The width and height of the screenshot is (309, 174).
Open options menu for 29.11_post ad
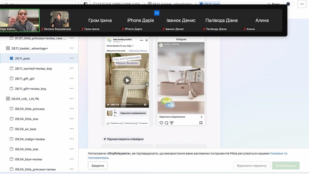click(72, 58)
